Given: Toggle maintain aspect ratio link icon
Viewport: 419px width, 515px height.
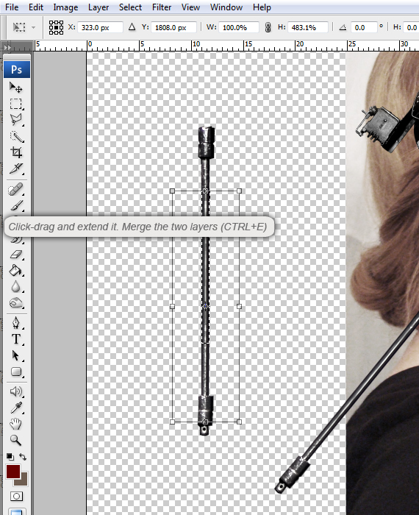Looking at the screenshot, I should pos(268,27).
